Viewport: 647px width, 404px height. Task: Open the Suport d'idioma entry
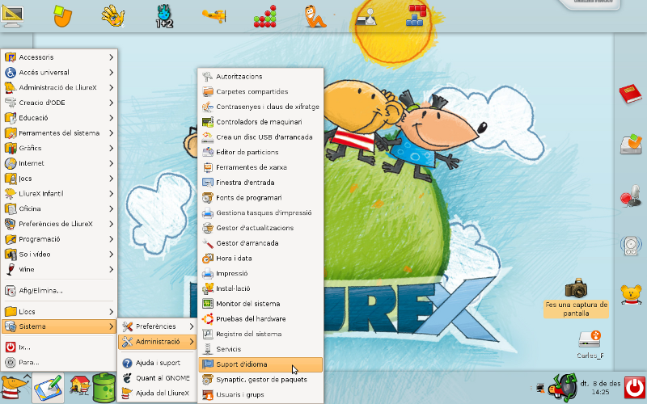pyautogui.click(x=260, y=364)
